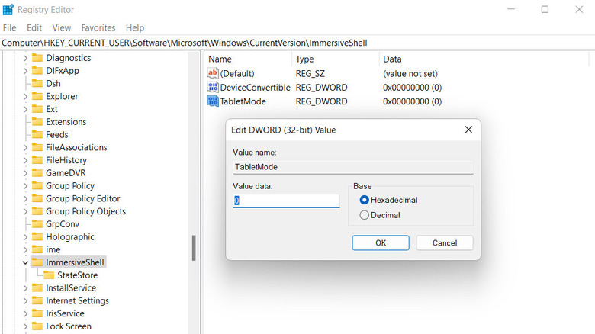Click the DIFxApp folder icon
The width and height of the screenshot is (595, 334).
(37, 71)
